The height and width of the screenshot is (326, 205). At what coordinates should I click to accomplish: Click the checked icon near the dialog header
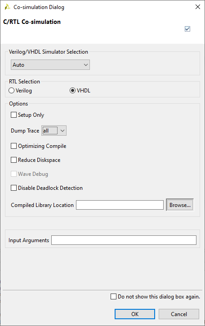click(187, 29)
